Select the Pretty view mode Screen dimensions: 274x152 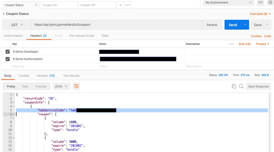click(x=11, y=86)
